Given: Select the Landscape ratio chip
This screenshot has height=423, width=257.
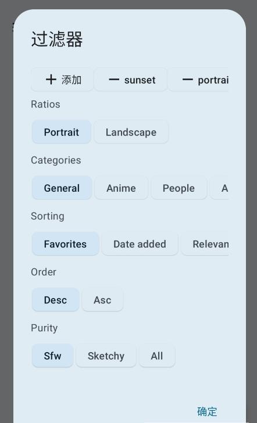Looking at the screenshot, I should click(131, 132).
